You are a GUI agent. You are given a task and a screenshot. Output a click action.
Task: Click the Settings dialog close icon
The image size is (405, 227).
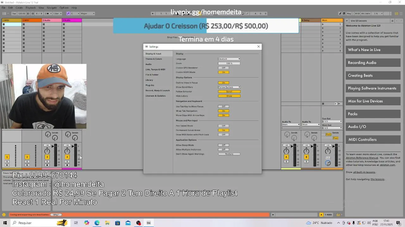point(259,46)
